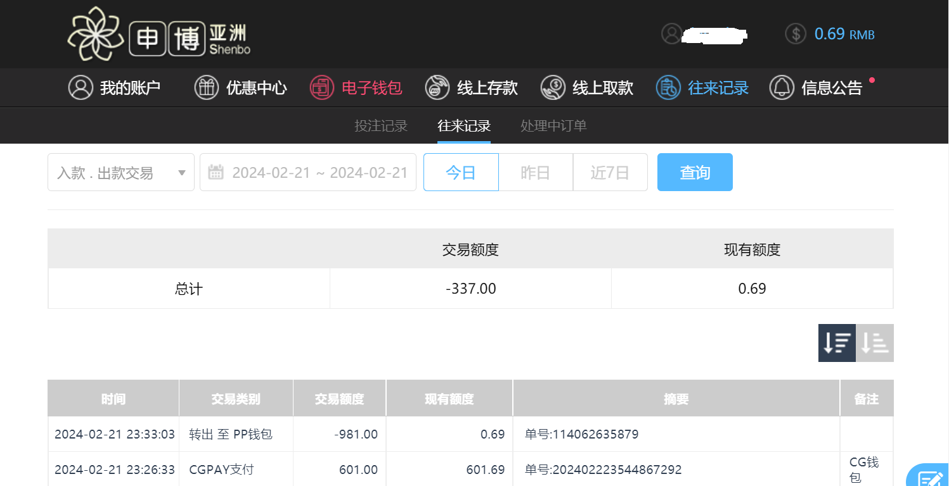Viewport: 949px width, 486px height.
Task: Select the 近7日 date filter
Action: coord(610,172)
